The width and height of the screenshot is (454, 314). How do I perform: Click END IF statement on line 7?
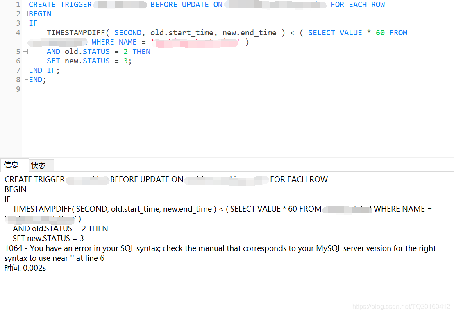(x=44, y=70)
